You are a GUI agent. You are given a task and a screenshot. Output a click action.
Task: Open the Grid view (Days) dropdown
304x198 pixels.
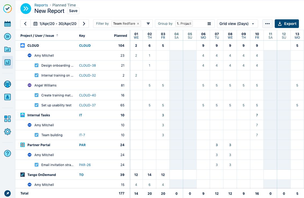click(x=237, y=24)
